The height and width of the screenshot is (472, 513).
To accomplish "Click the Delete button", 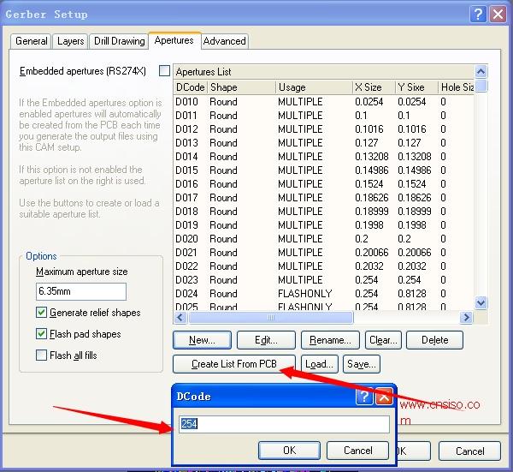I will (x=434, y=340).
